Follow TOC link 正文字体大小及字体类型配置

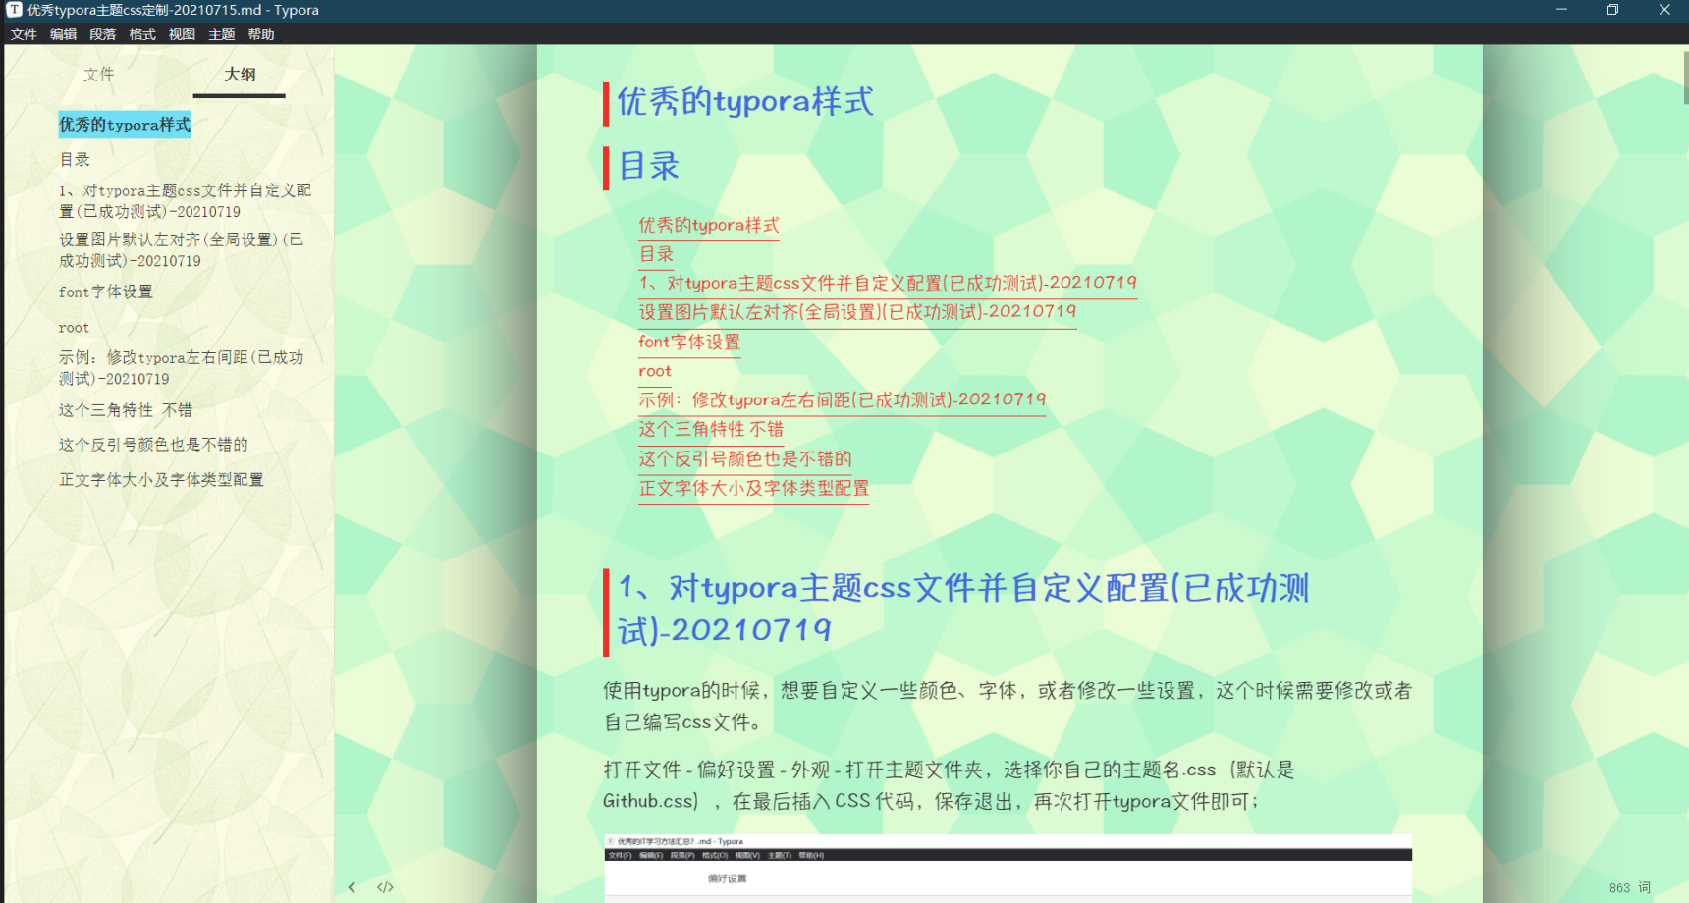pyautogui.click(x=754, y=489)
